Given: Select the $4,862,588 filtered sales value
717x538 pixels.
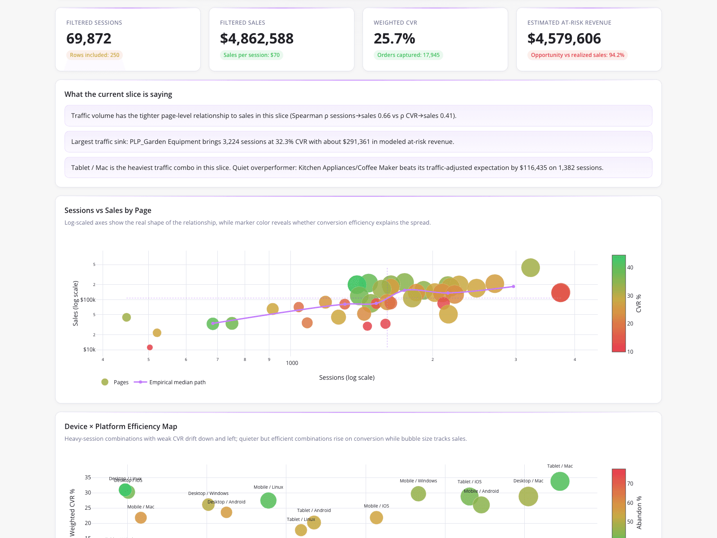Looking at the screenshot, I should click(x=257, y=39).
